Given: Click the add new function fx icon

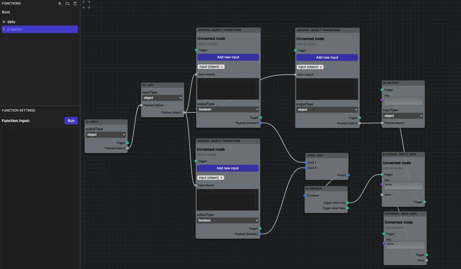Looking at the screenshot, I should (x=60, y=4).
